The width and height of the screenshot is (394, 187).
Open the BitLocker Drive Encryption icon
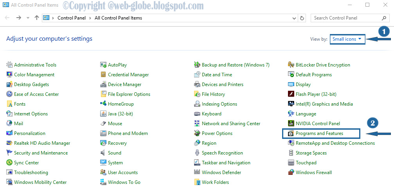[291, 65]
